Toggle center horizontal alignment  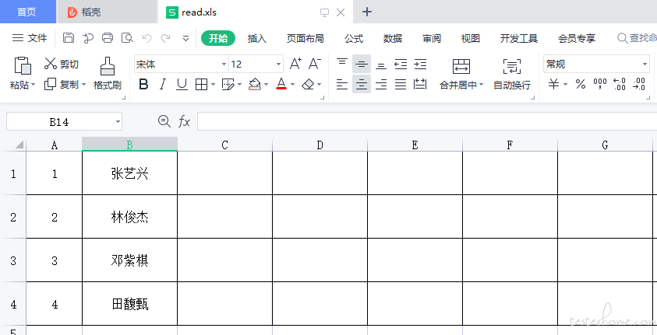pos(361,85)
